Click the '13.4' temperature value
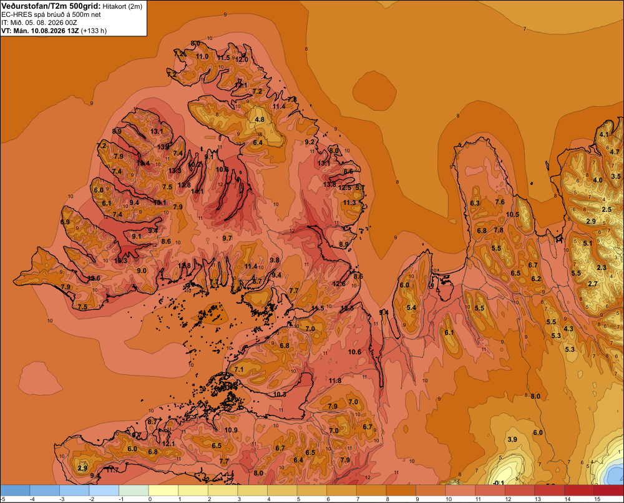The height and width of the screenshot is (503, 624). [x=144, y=163]
